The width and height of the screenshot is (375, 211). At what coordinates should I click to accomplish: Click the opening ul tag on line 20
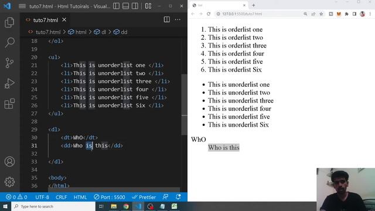tap(54, 57)
